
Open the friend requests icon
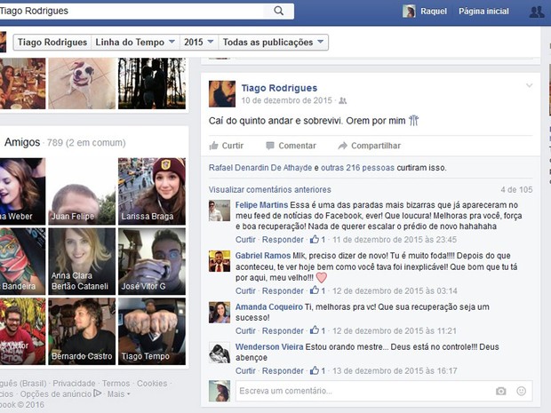tap(536, 12)
